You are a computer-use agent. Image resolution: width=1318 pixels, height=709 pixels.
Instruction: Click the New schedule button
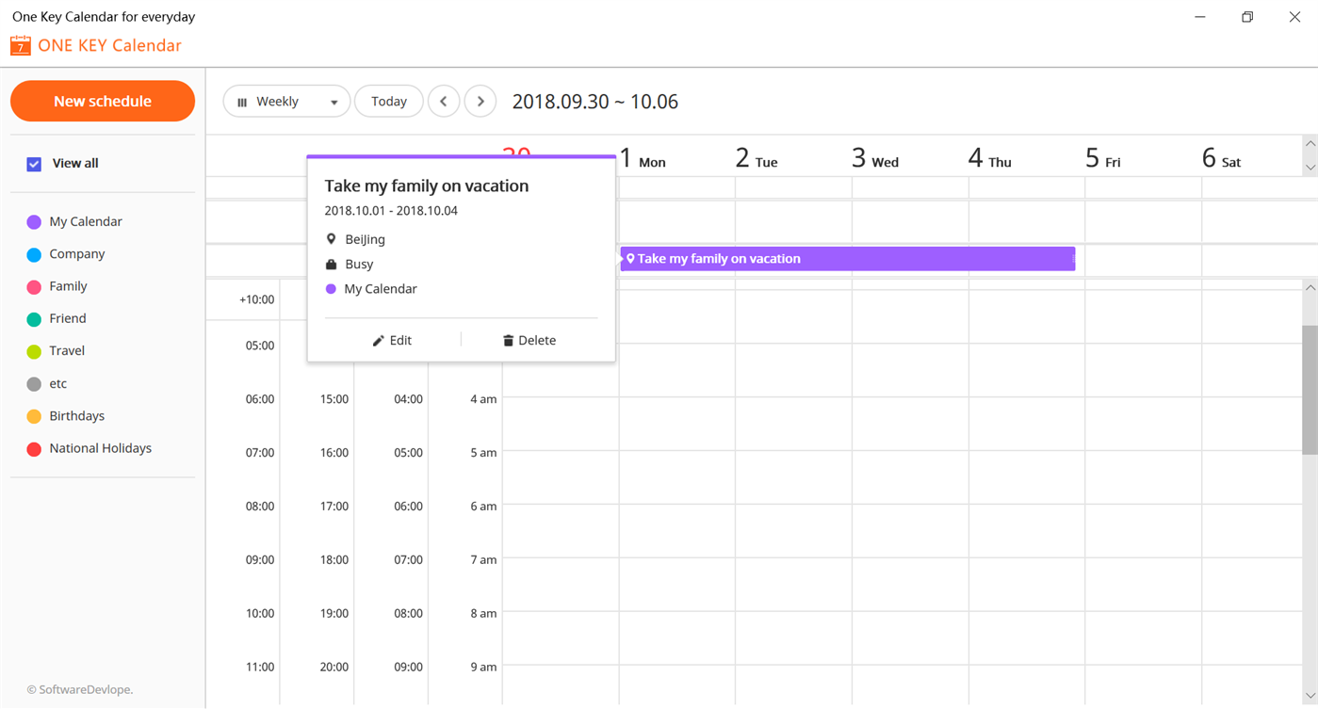pos(102,101)
